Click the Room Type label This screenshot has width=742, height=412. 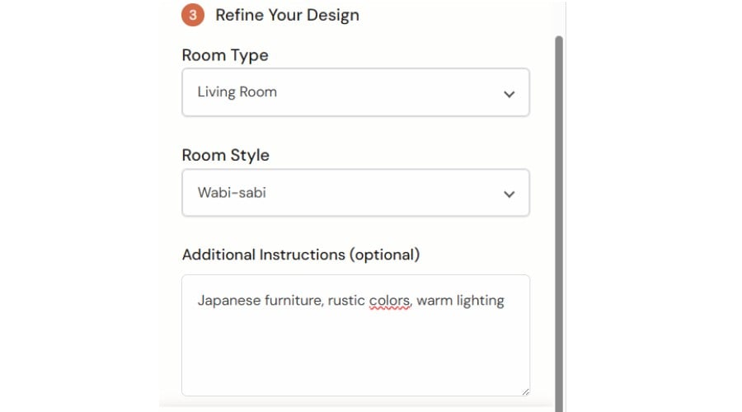tap(225, 55)
